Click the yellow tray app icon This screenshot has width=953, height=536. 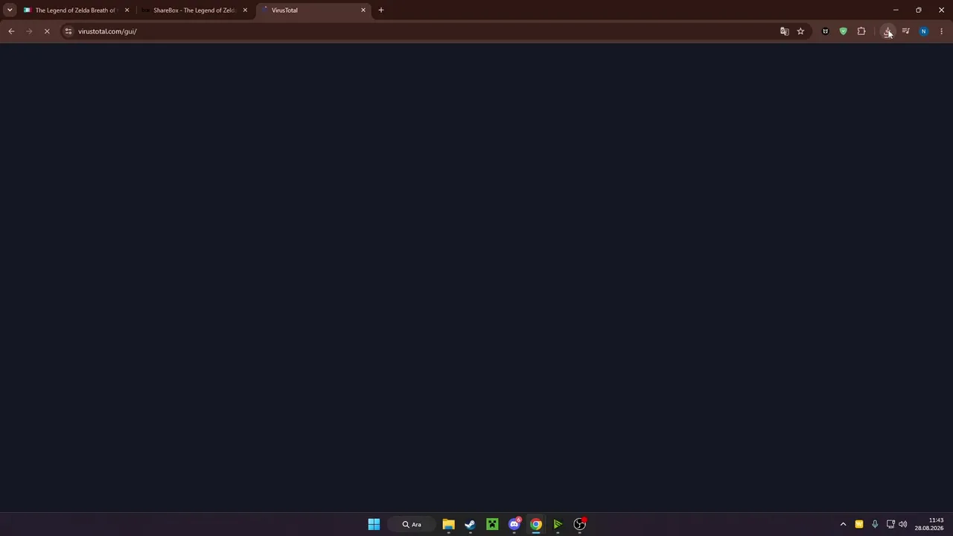(859, 524)
